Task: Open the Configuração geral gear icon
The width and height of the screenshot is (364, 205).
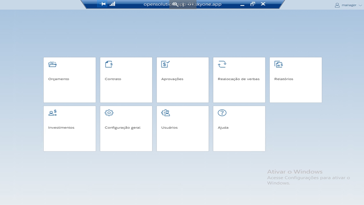Action: click(109, 113)
